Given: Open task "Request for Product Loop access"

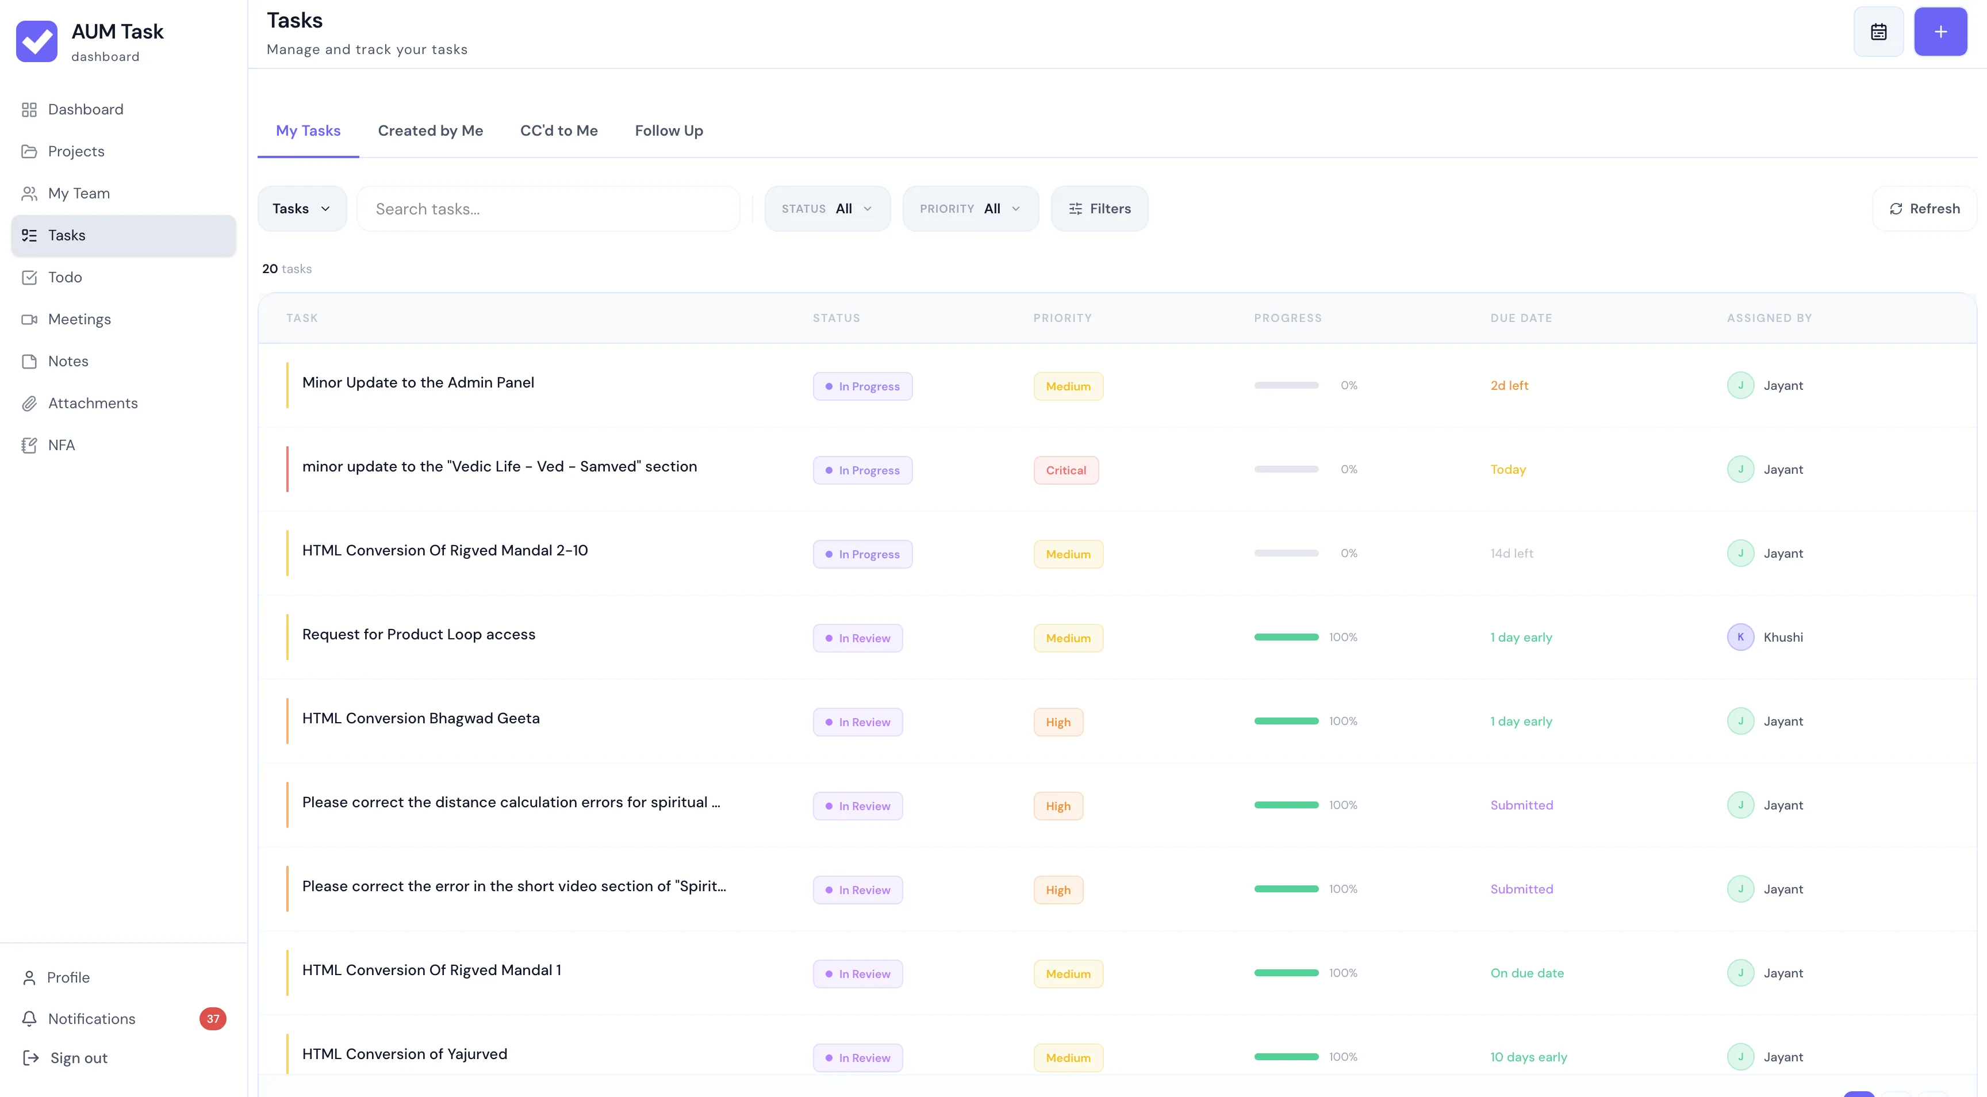Looking at the screenshot, I should pos(418,635).
